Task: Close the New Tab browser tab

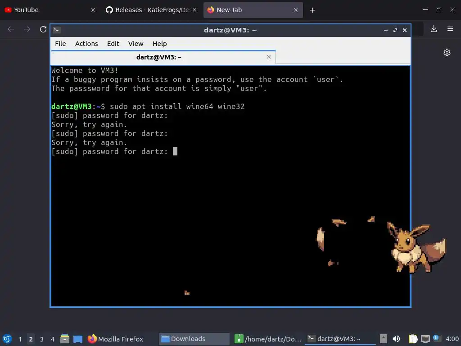Action: [x=296, y=10]
